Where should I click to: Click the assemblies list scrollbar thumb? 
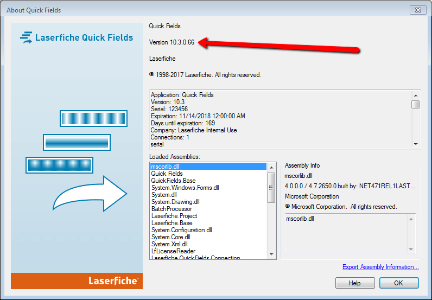[271, 188]
